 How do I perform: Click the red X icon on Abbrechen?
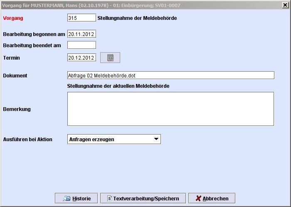click(x=198, y=198)
